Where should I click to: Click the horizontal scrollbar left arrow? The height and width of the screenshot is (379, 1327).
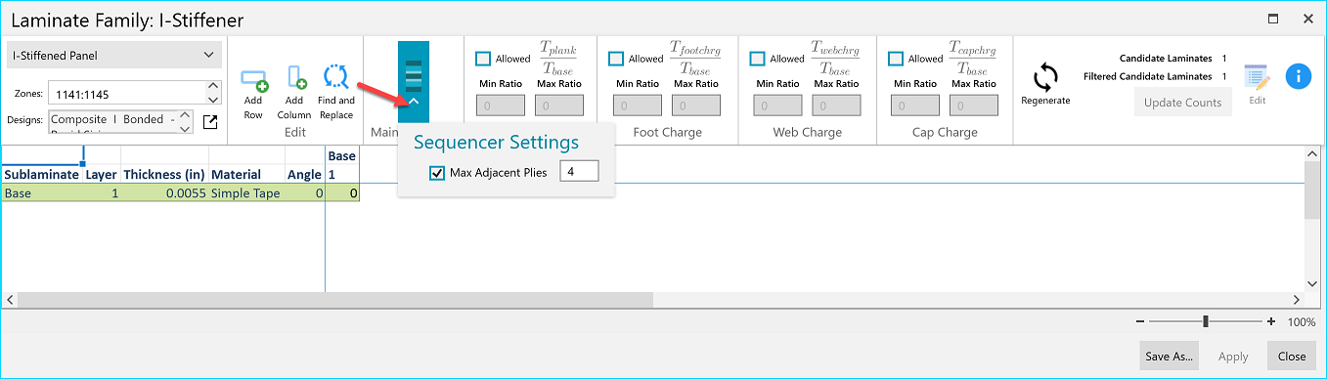click(x=9, y=300)
